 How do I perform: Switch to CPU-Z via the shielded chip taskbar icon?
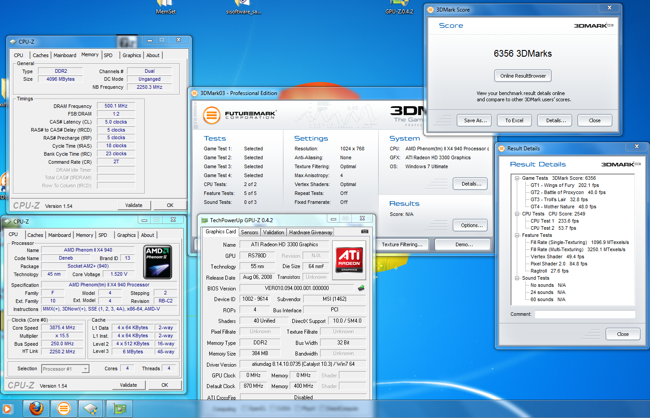(x=90, y=409)
